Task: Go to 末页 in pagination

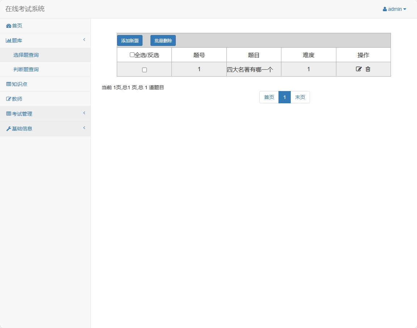Action: point(300,97)
